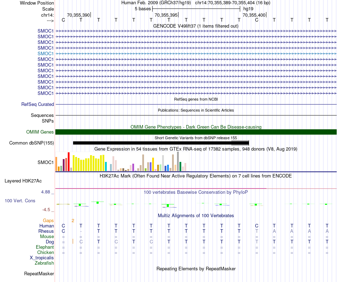This screenshot has width=337, height=282.
Task: Click the '5 bases' scale bar text
Action: pos(143,9)
